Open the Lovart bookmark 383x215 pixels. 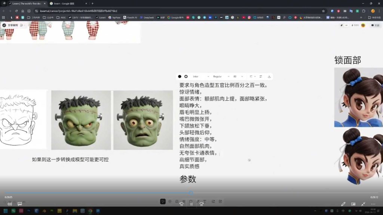[100, 18]
